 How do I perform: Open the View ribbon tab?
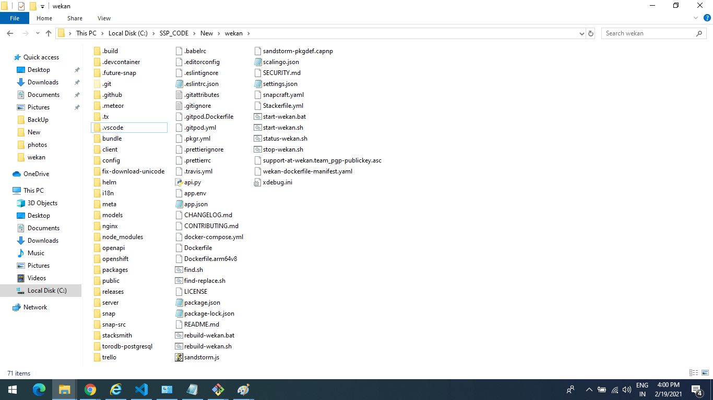(x=104, y=18)
